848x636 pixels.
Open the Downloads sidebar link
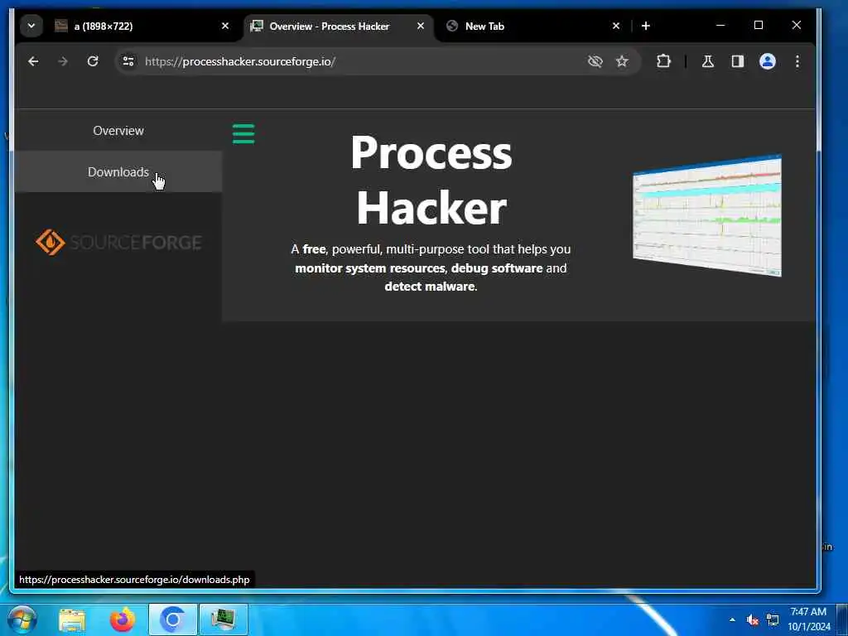click(x=118, y=172)
